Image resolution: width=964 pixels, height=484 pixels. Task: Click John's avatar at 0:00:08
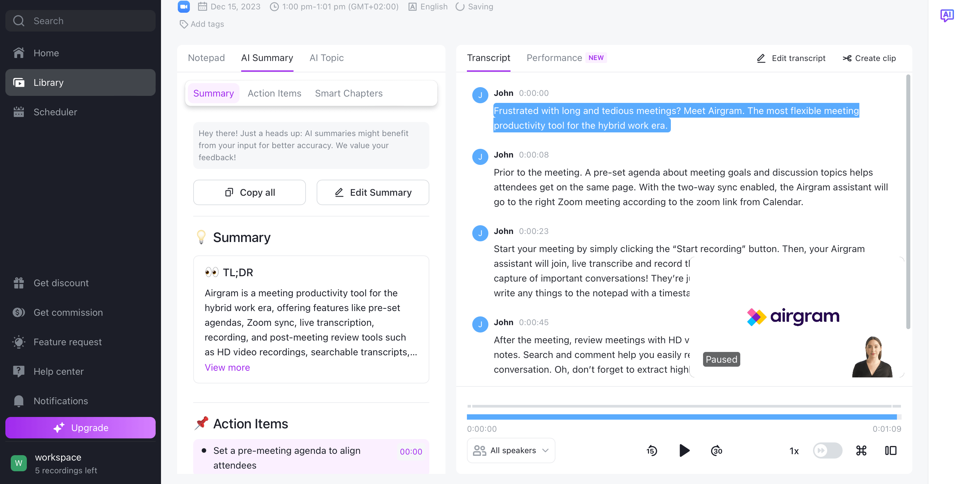(480, 157)
